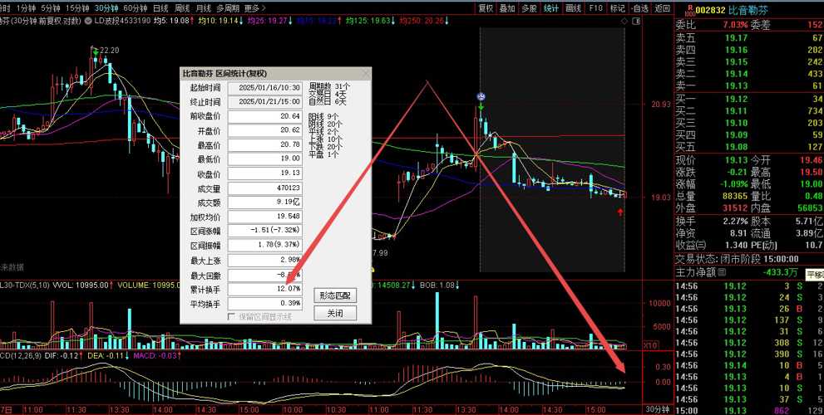The width and height of the screenshot is (824, 415).
Task: Click the 开盘价 value 20.62
Action: coord(265,130)
